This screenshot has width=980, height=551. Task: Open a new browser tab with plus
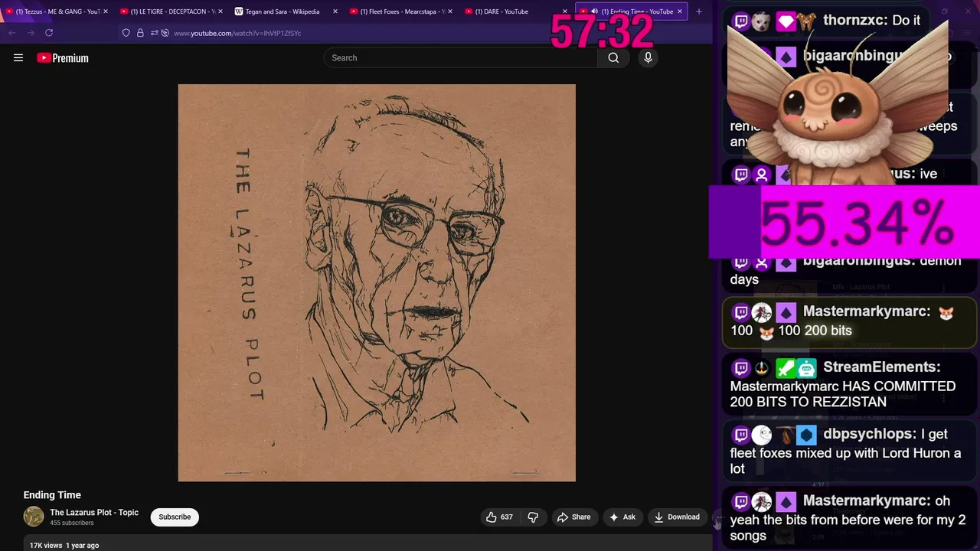pos(698,11)
